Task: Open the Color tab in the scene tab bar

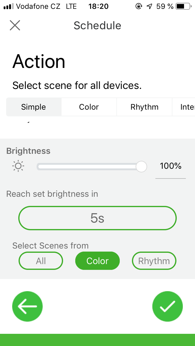Action: click(x=89, y=107)
